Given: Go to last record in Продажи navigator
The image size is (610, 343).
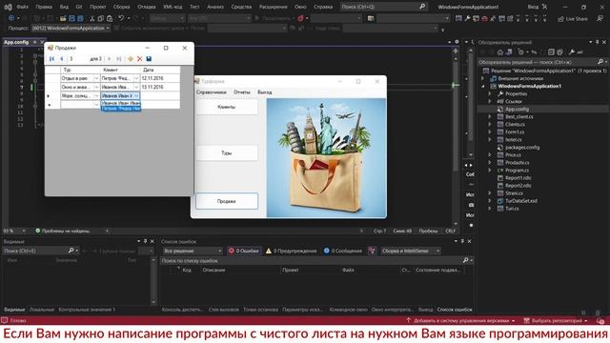Looking at the screenshot, I should coord(119,59).
